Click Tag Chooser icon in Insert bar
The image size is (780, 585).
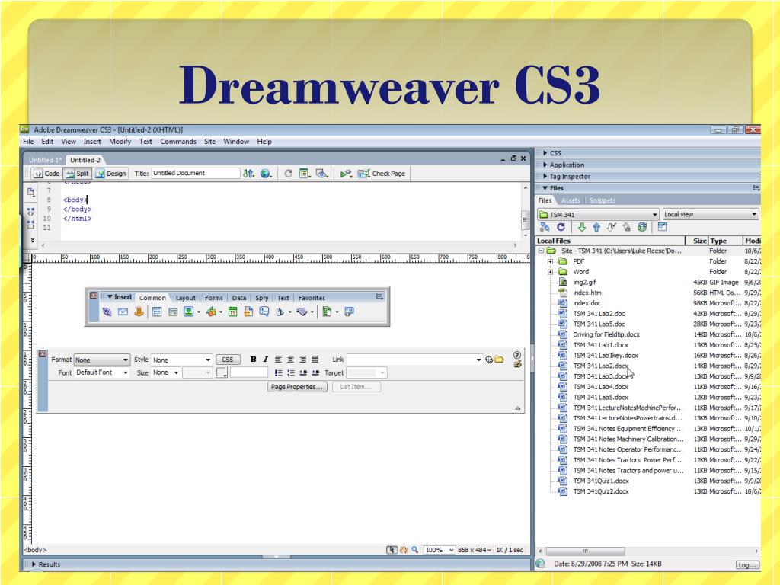click(349, 312)
